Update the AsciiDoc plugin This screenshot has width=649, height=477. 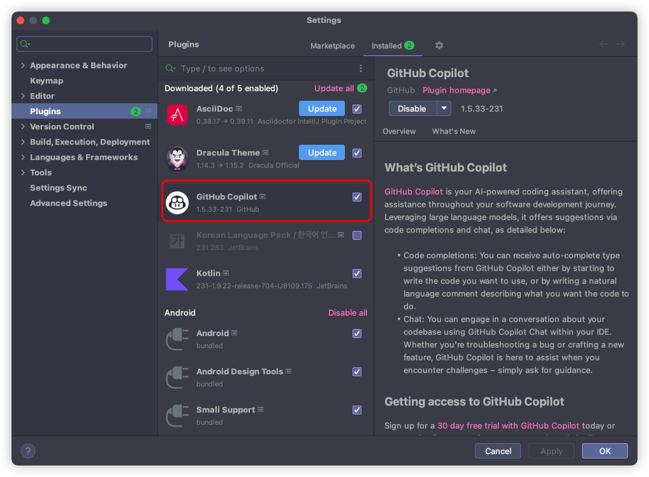(322, 108)
